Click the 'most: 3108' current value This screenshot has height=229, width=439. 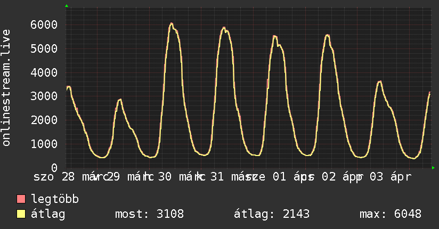pos(149,214)
